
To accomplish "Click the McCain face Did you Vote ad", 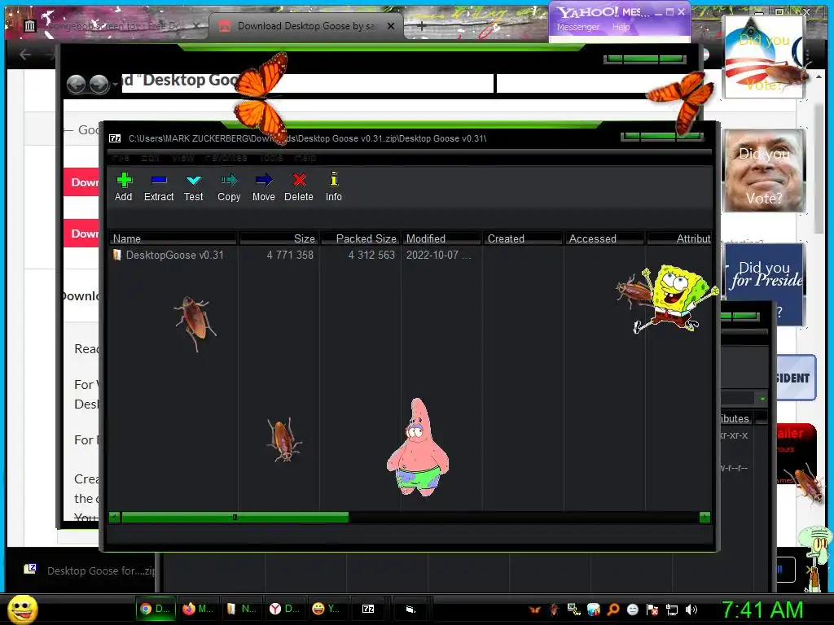I will (x=764, y=170).
